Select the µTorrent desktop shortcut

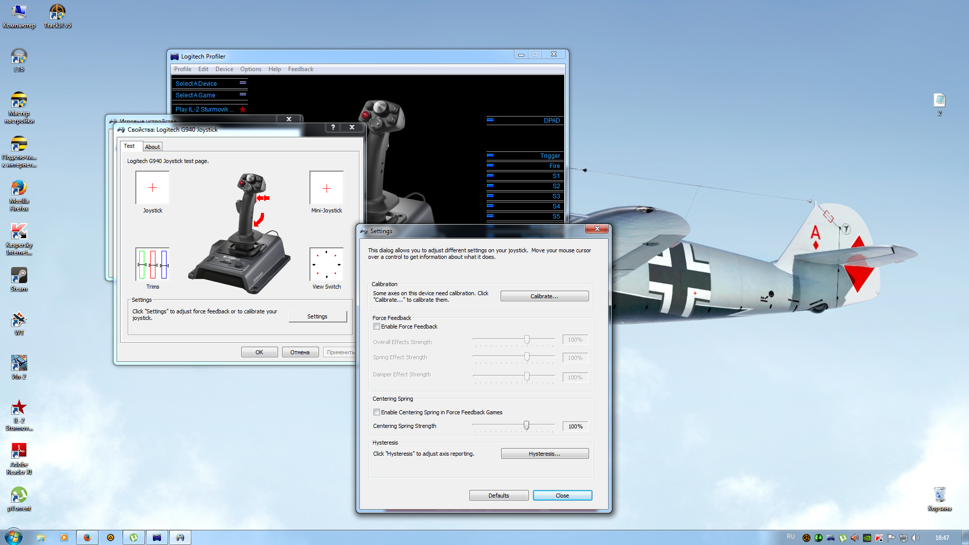pos(19,499)
